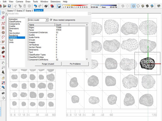Click the Cut scissors icon

pyautogui.click(x=16, y=6)
